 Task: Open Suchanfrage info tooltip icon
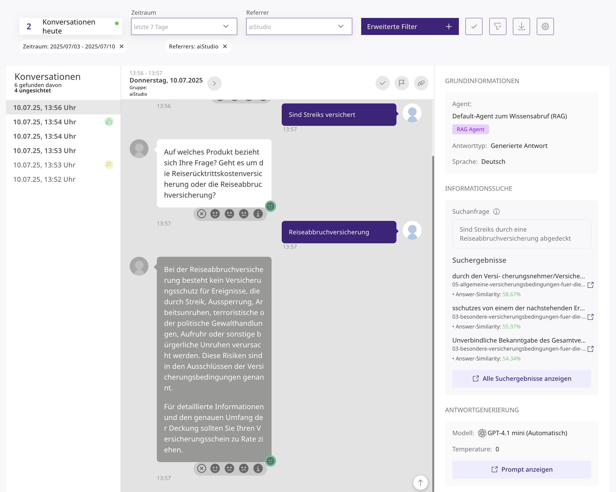497,212
